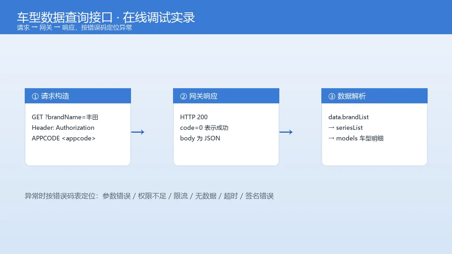Image resolution: width=452 pixels, height=254 pixels.
Task: Click the → seriesList line
Action: point(346,128)
